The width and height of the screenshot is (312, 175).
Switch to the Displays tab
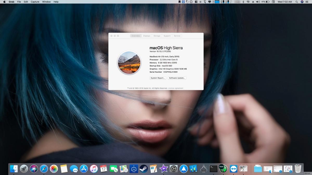pyautogui.click(x=147, y=36)
